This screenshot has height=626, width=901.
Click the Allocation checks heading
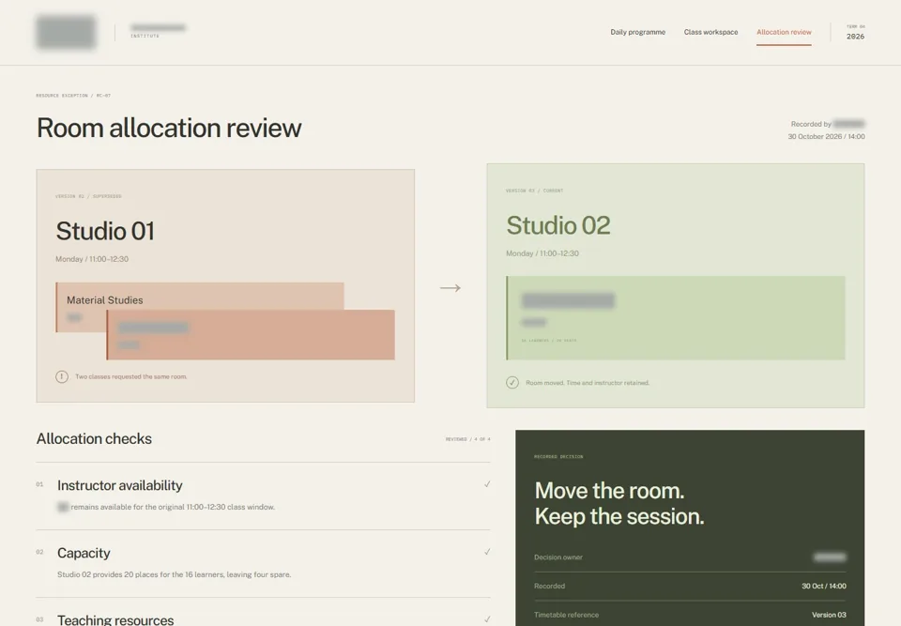tap(94, 438)
